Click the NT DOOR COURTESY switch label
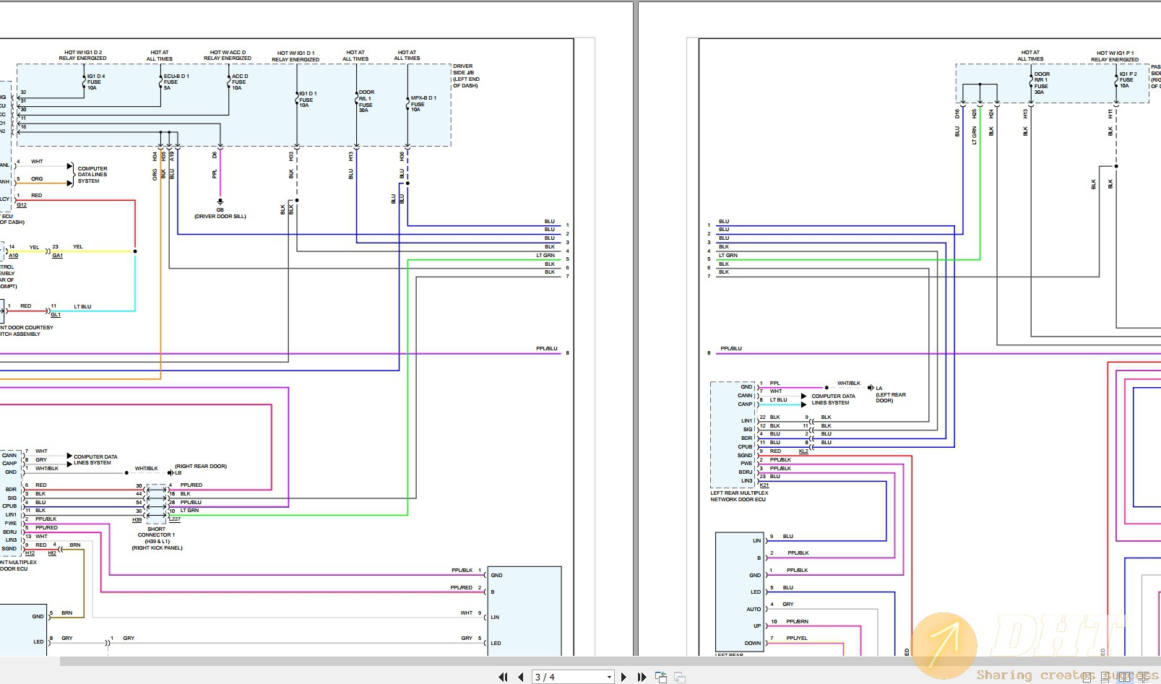The width and height of the screenshot is (1161, 684). pos(27,331)
